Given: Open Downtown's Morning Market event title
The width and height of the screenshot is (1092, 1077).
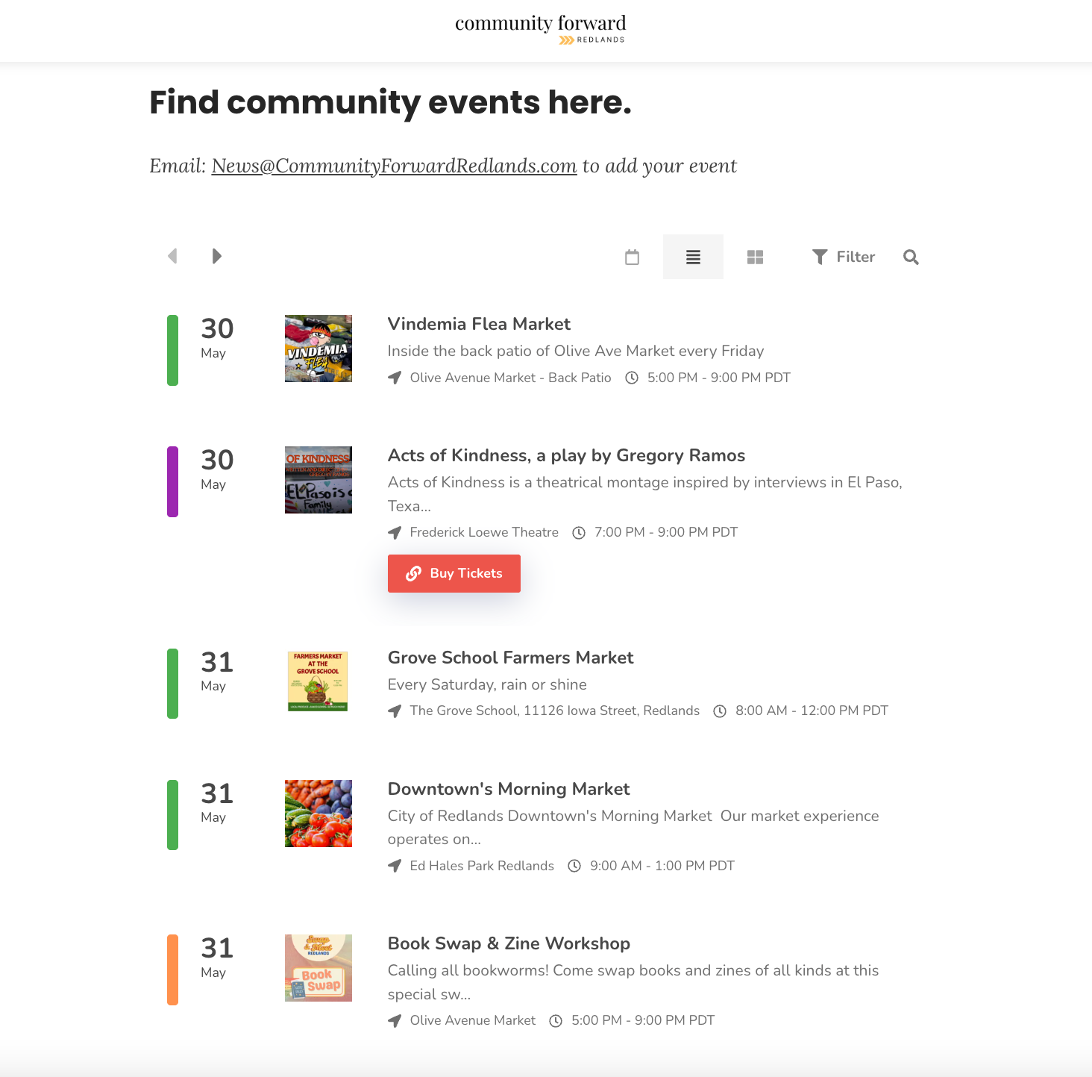Looking at the screenshot, I should [x=509, y=789].
